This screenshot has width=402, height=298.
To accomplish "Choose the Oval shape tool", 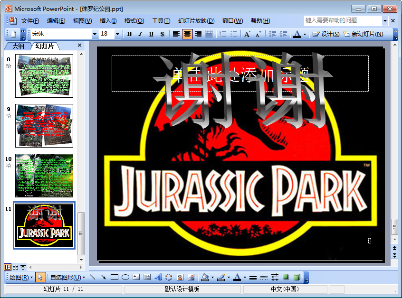I will click(125, 277).
